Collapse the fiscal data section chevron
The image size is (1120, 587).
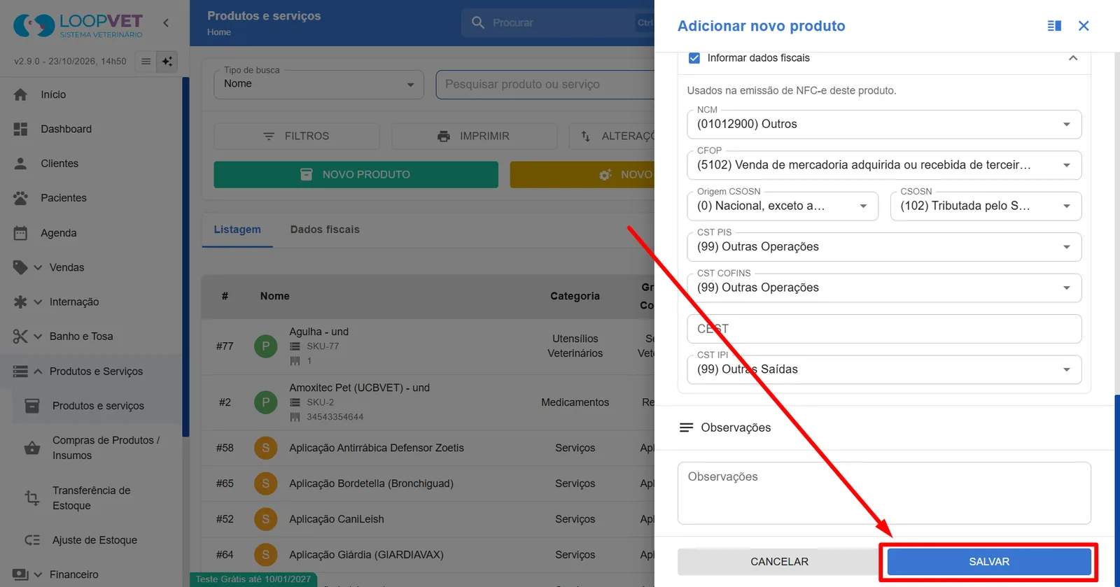1073,58
